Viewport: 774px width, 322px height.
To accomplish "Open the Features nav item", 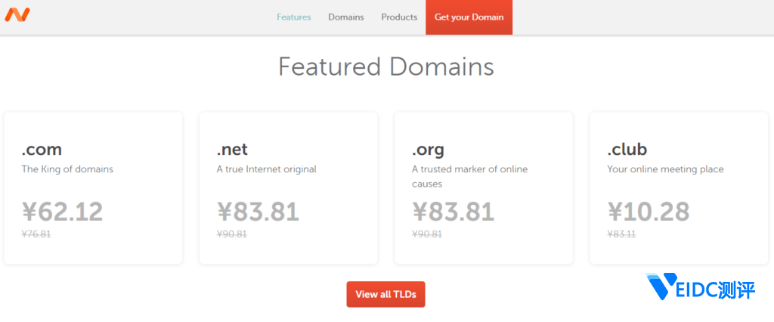I will click(x=293, y=17).
